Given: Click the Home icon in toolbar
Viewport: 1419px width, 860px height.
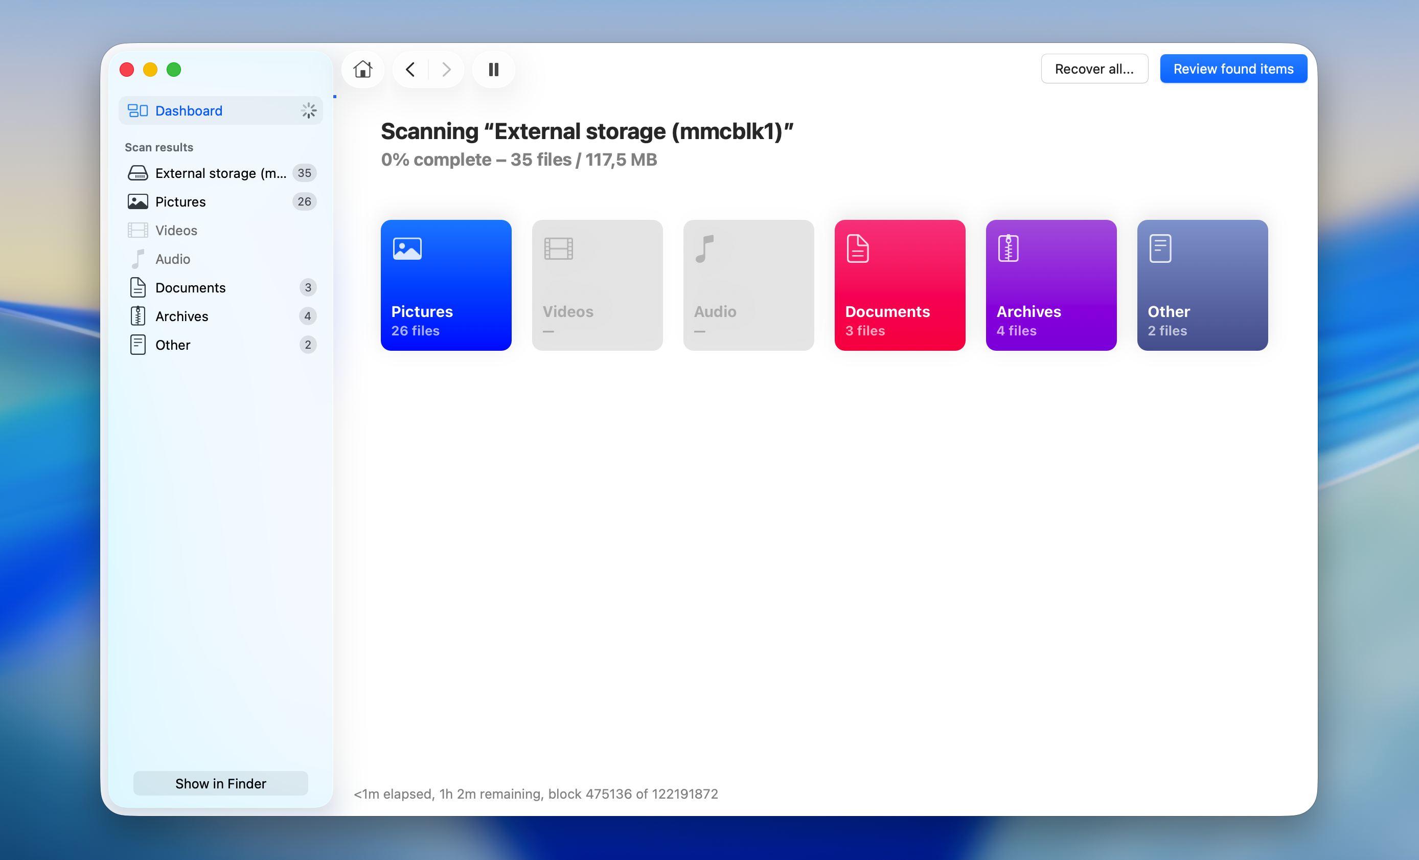Looking at the screenshot, I should point(362,69).
